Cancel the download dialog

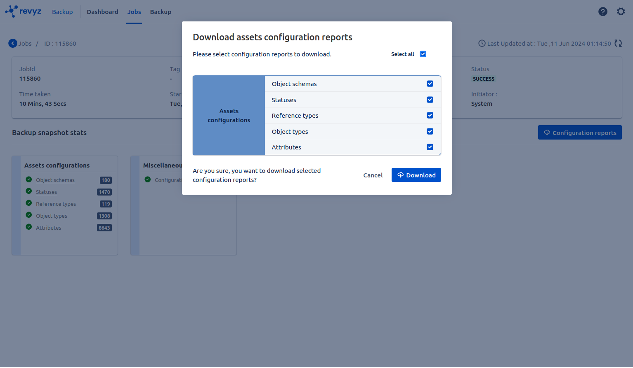point(373,175)
